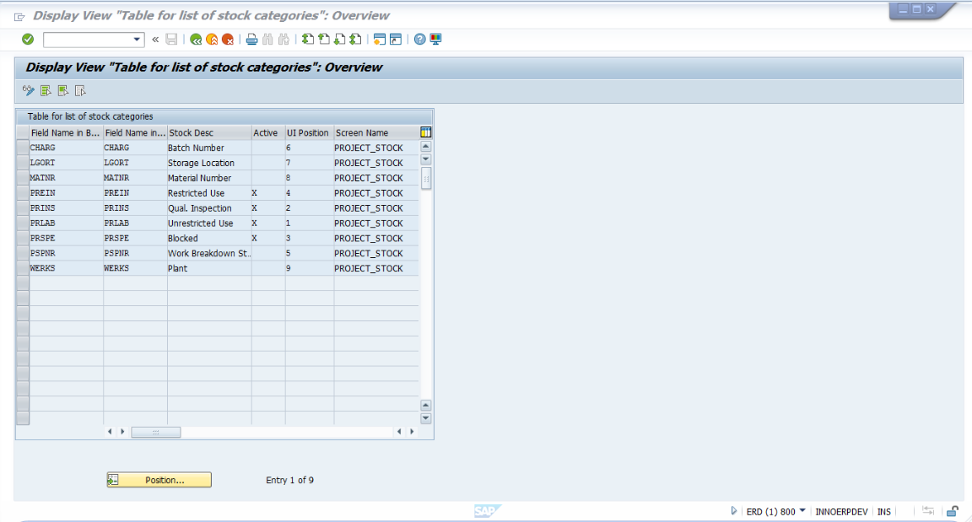Open table column settings icon

pos(426,132)
